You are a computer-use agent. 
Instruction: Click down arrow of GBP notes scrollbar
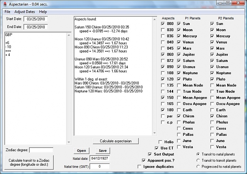coord(69,142)
